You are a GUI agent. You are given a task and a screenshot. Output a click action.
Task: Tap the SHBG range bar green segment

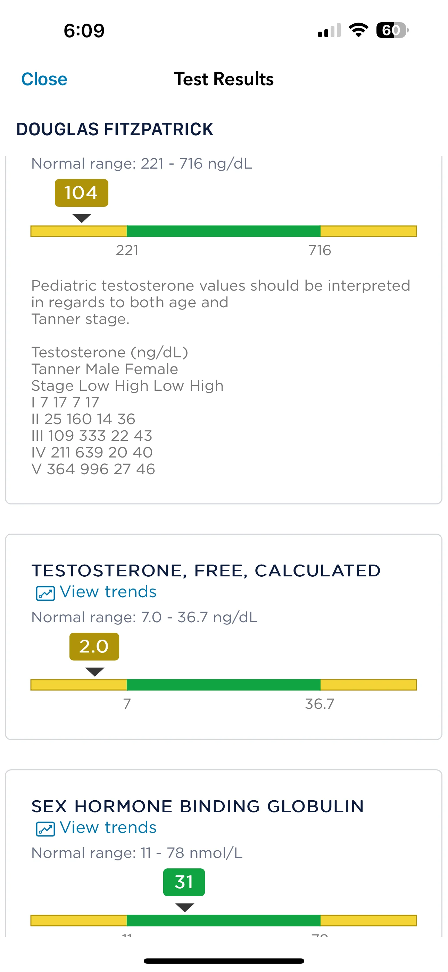click(224, 920)
